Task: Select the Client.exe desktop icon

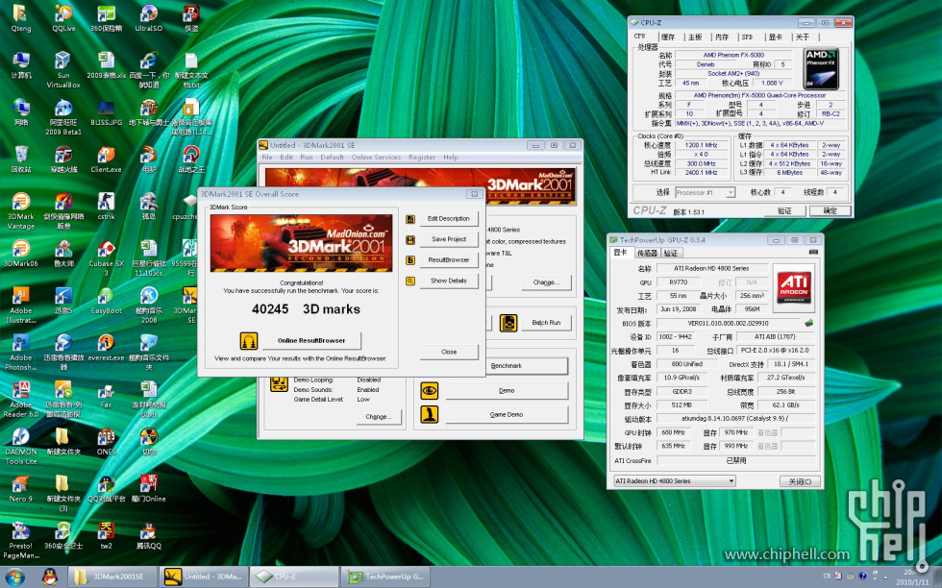Action: pos(107,159)
